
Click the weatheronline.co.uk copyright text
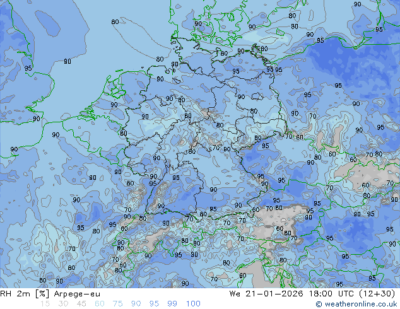click(356, 304)
